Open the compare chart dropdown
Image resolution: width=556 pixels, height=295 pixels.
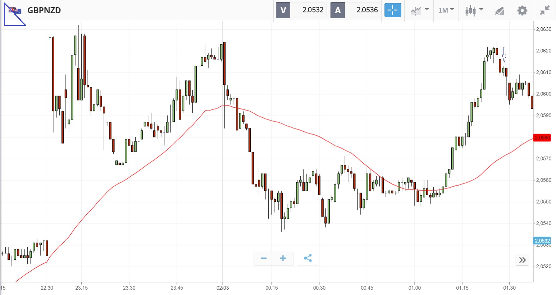[x=419, y=10]
